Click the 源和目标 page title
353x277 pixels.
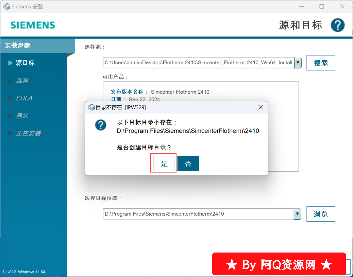click(301, 25)
